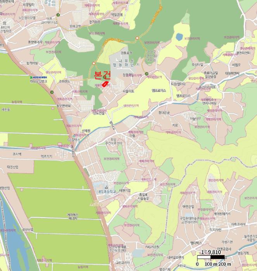Screen dimensions: 257x271
Task: Select the 현대오일뱅크 label
Action: [38, 81]
